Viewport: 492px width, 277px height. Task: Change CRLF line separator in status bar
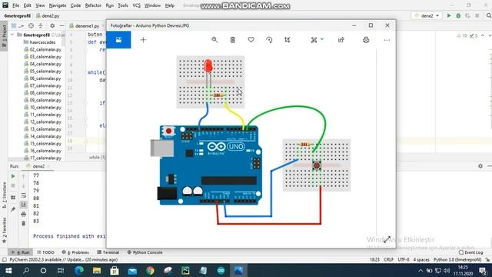(388, 260)
